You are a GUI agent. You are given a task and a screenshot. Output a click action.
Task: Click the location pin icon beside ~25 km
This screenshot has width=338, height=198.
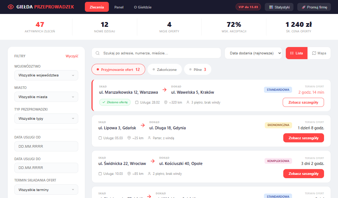point(129,138)
